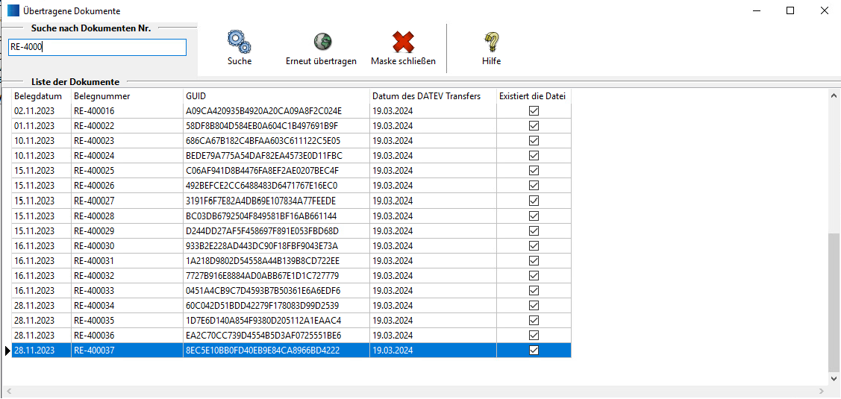Open Hilfe via the question mark icon
This screenshot has height=399, width=841.
[491, 42]
